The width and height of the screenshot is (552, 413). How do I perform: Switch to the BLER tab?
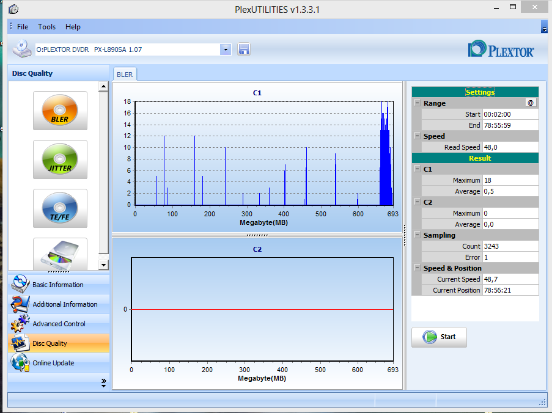(125, 75)
